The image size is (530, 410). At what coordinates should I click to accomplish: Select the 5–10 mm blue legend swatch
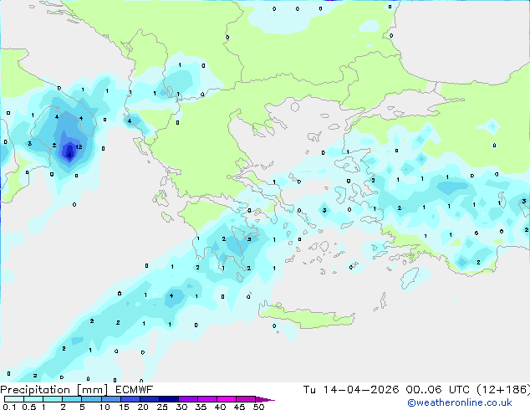[x=91, y=399]
